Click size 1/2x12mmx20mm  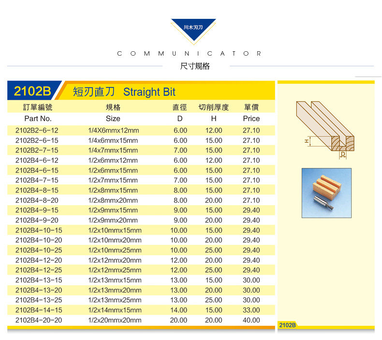tap(115, 260)
